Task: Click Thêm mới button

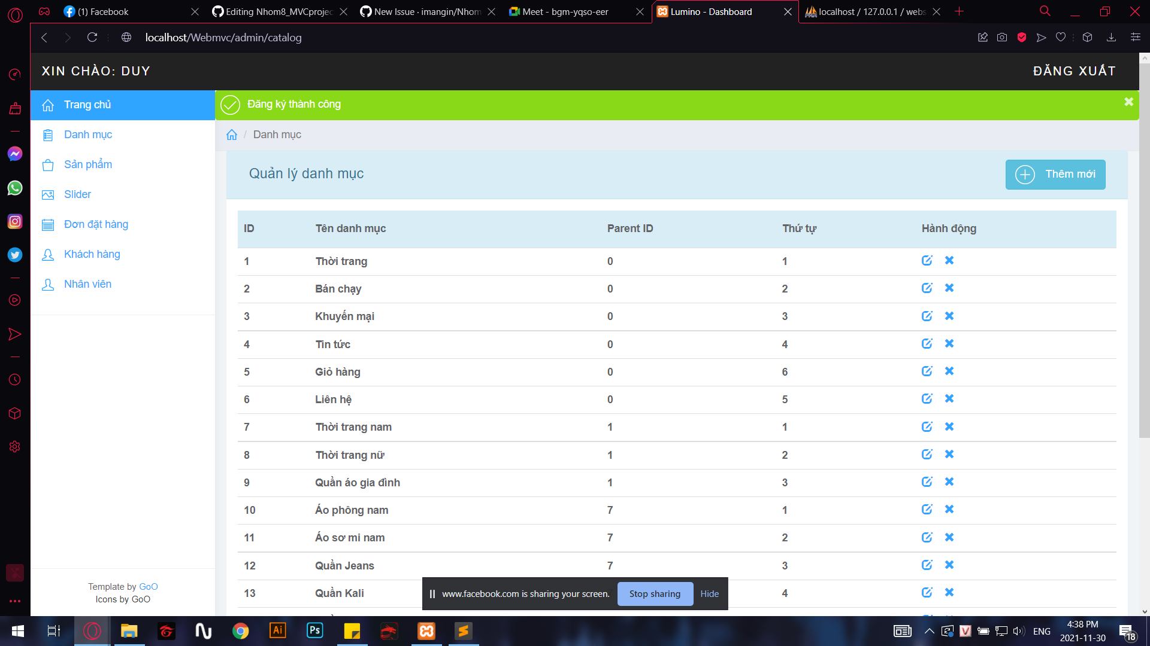Action: click(x=1055, y=175)
